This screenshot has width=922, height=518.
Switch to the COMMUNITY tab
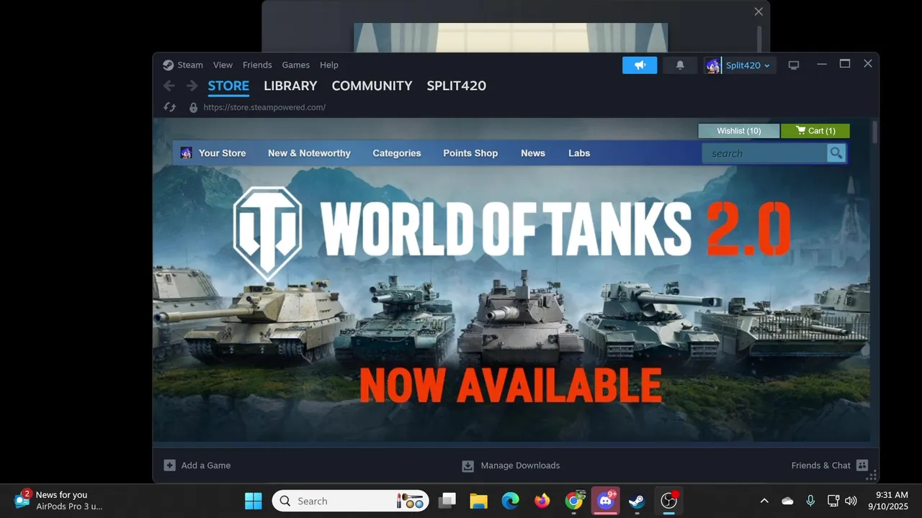[x=372, y=86]
